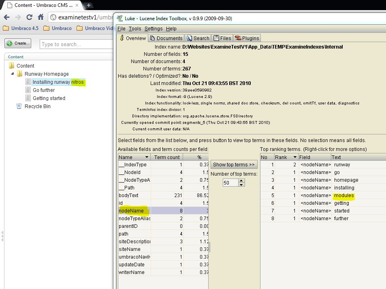The image size is (386, 289).
Task: Select the top term 'further' row
Action: tap(323, 219)
